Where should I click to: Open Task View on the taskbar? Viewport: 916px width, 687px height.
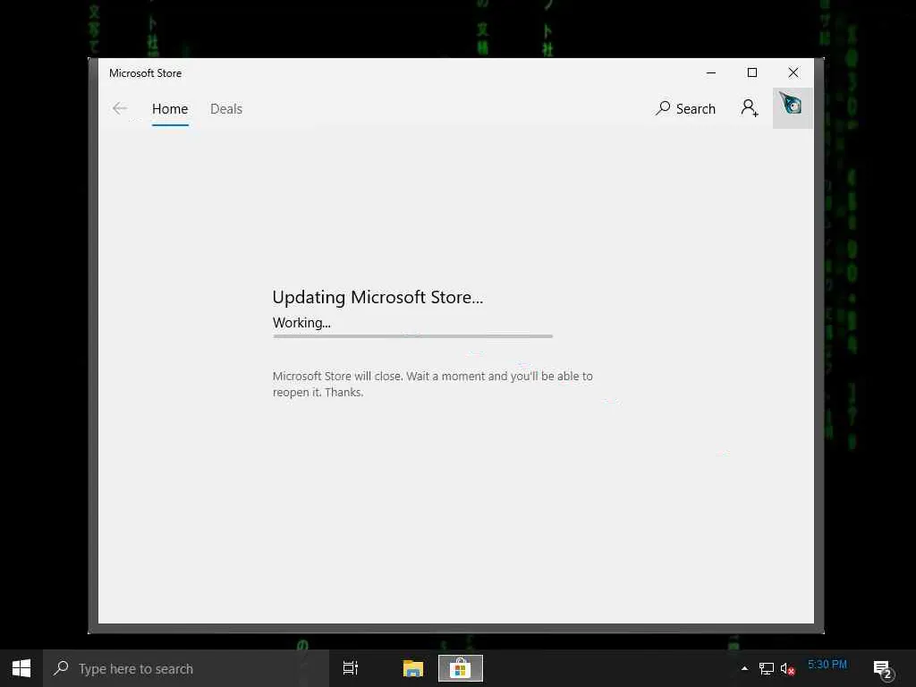tap(350, 668)
